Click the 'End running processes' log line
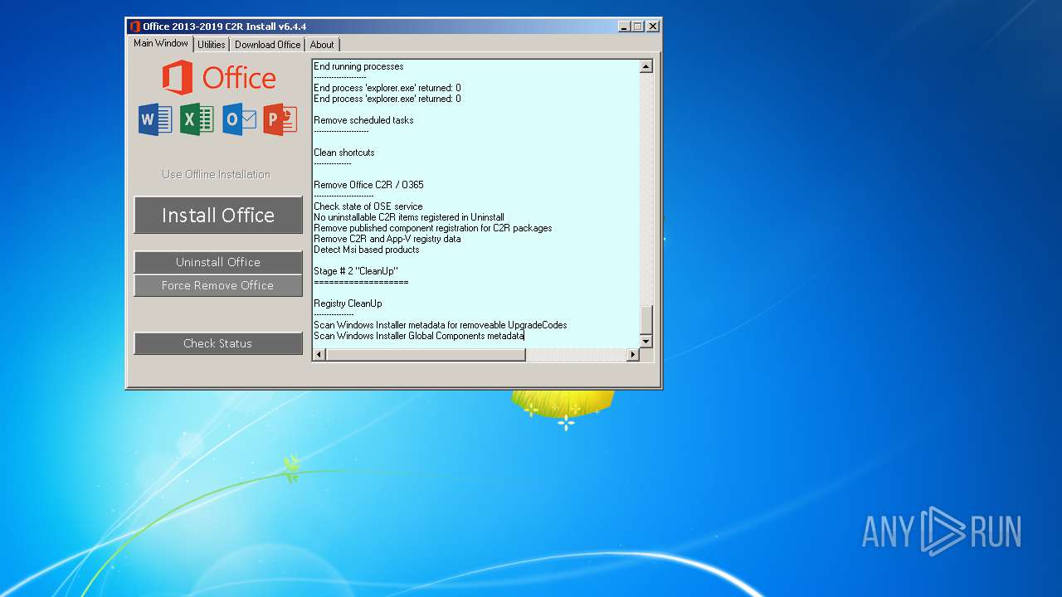 tap(358, 66)
